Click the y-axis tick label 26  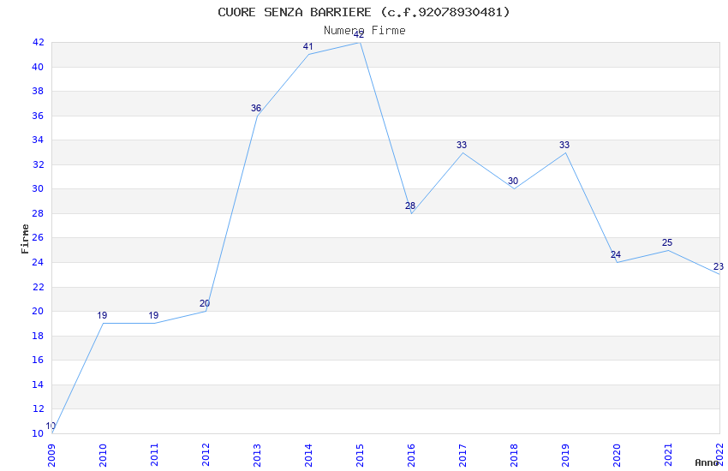tap(38, 237)
